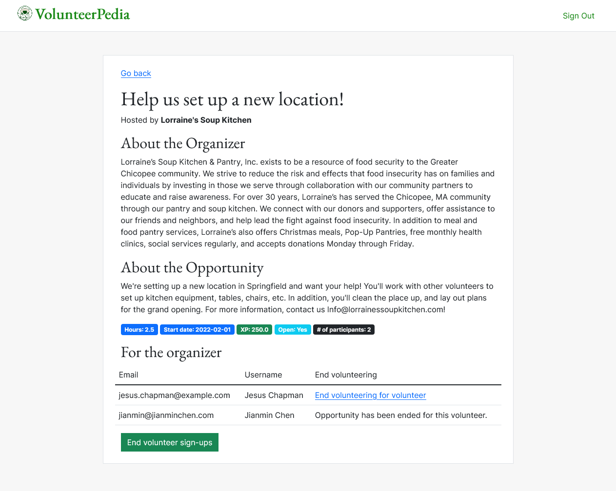This screenshot has height=491, width=616.
Task: Click the End volunteering column header
Action: (346, 375)
